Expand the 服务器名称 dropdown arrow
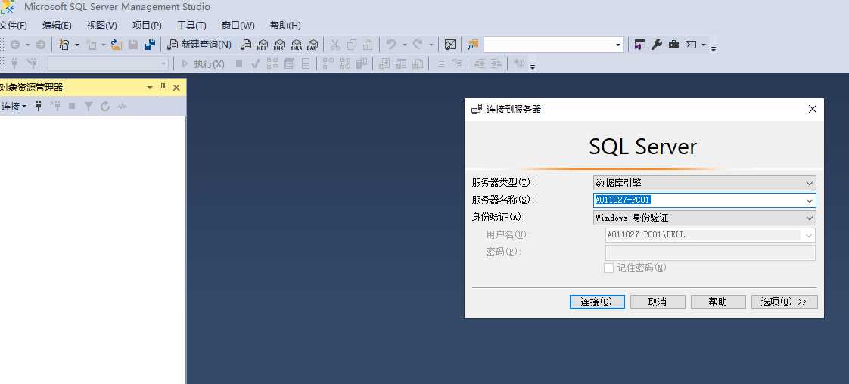Screen dimensions: 849x384 pos(810,200)
